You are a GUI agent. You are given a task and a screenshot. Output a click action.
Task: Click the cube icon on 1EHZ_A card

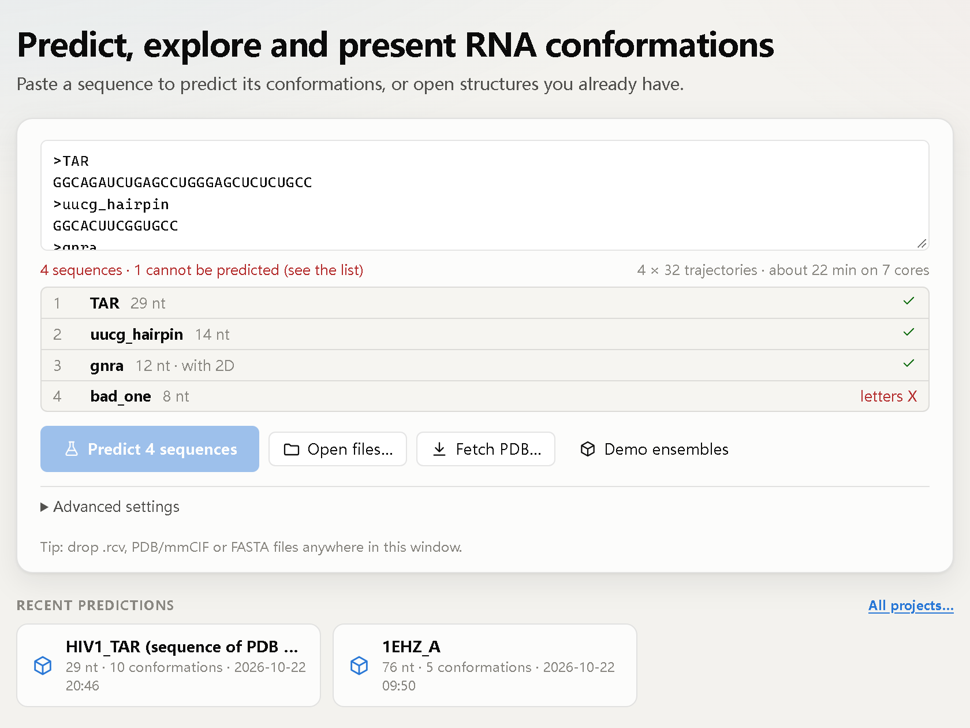[x=359, y=666]
